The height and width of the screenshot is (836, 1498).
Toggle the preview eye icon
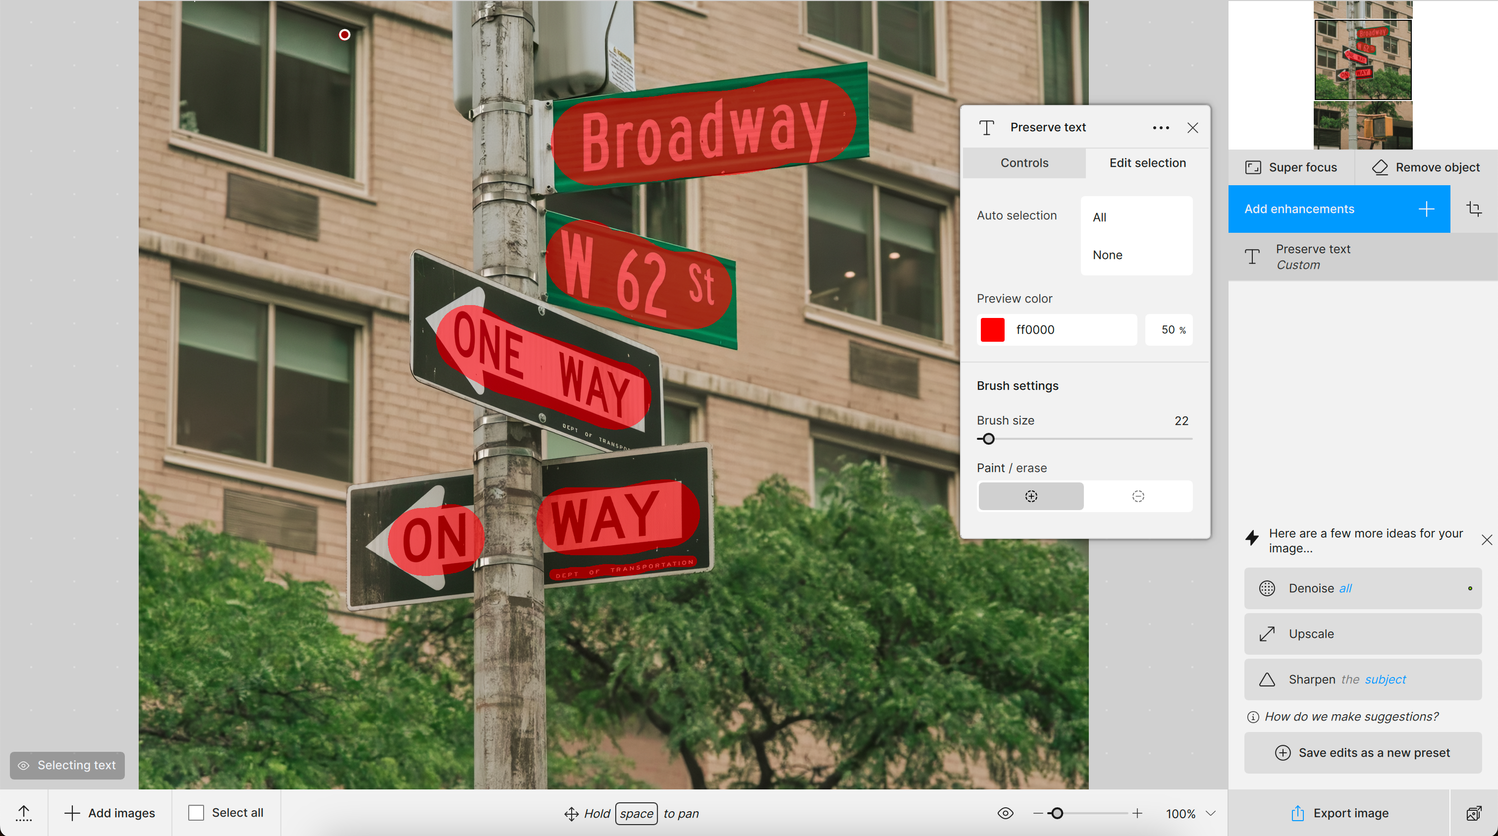click(x=1005, y=813)
